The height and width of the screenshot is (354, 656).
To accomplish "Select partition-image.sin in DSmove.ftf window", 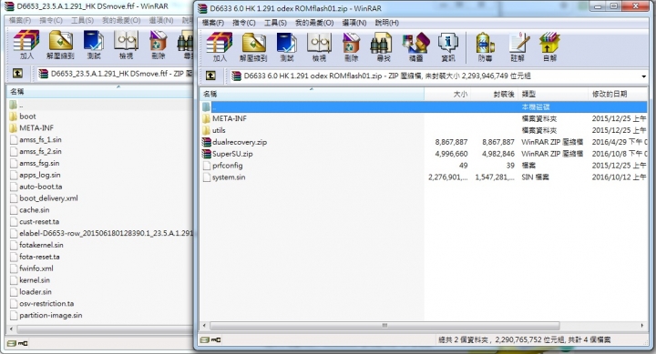I will (x=51, y=315).
